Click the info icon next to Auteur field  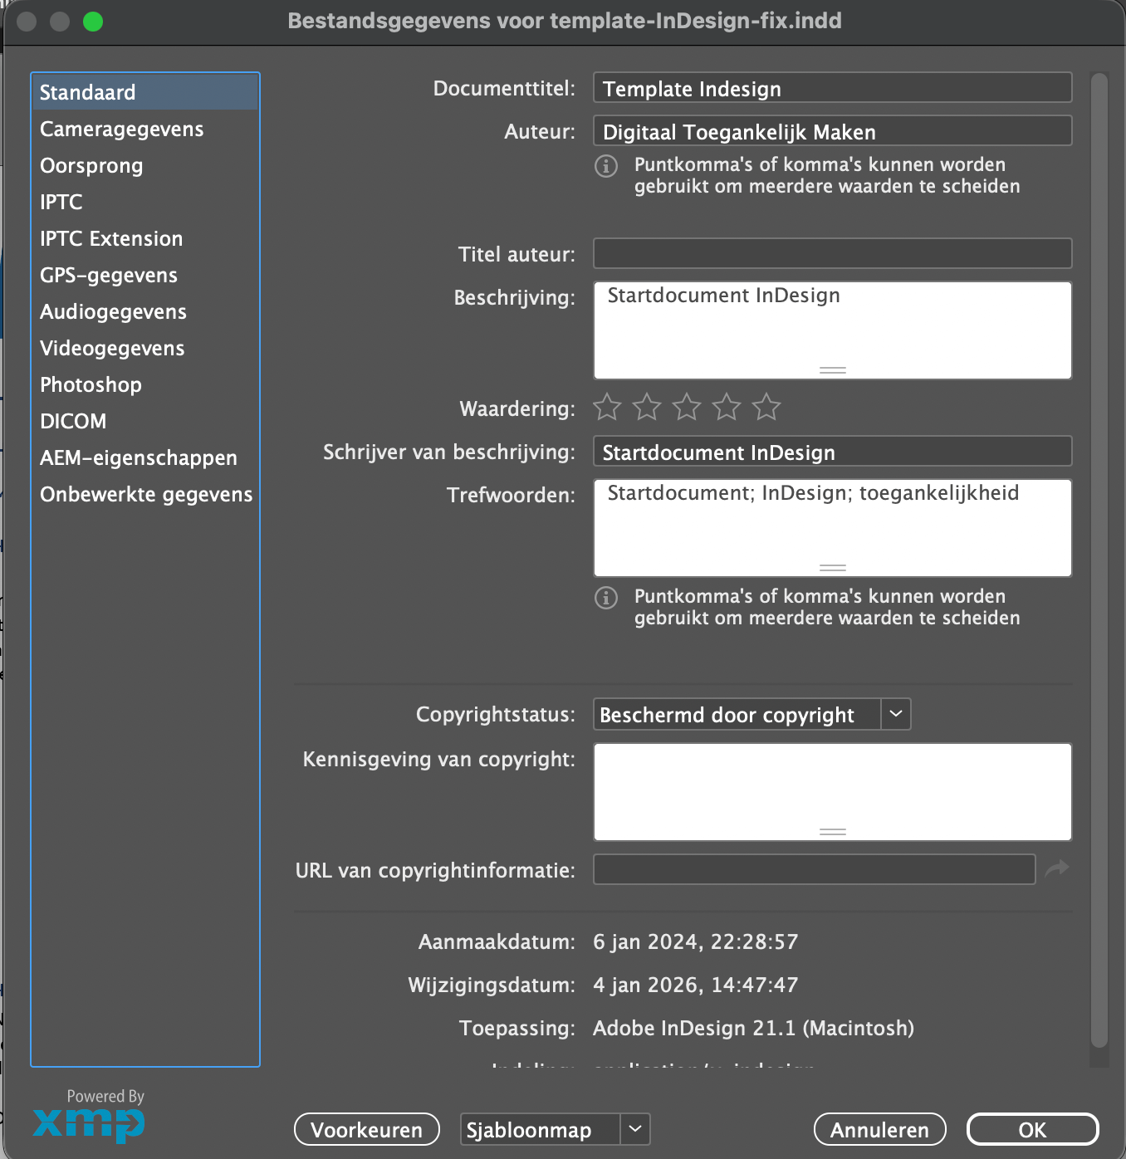tap(605, 168)
